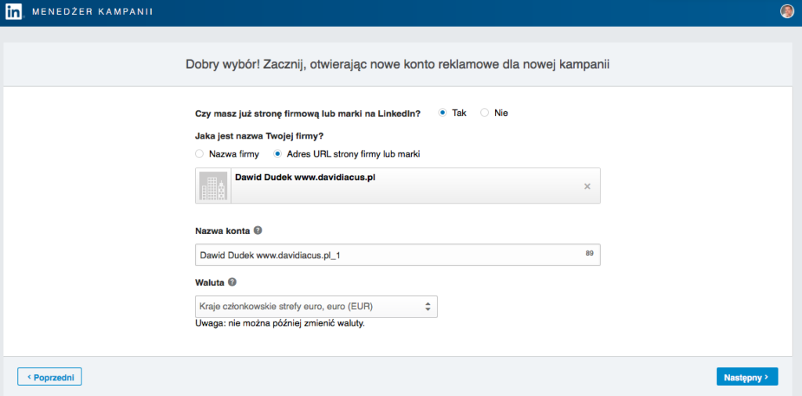Screen dimensions: 802x396
Task: Open the Waluta currency dropdown
Action: click(x=315, y=306)
